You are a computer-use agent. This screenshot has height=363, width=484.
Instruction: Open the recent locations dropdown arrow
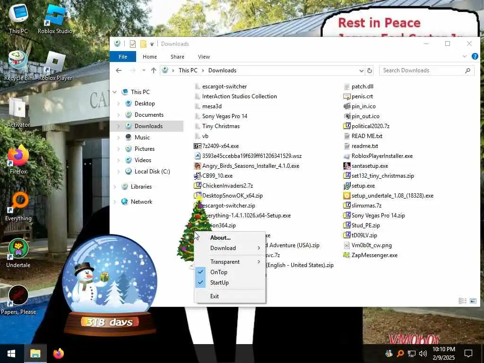pos(144,70)
